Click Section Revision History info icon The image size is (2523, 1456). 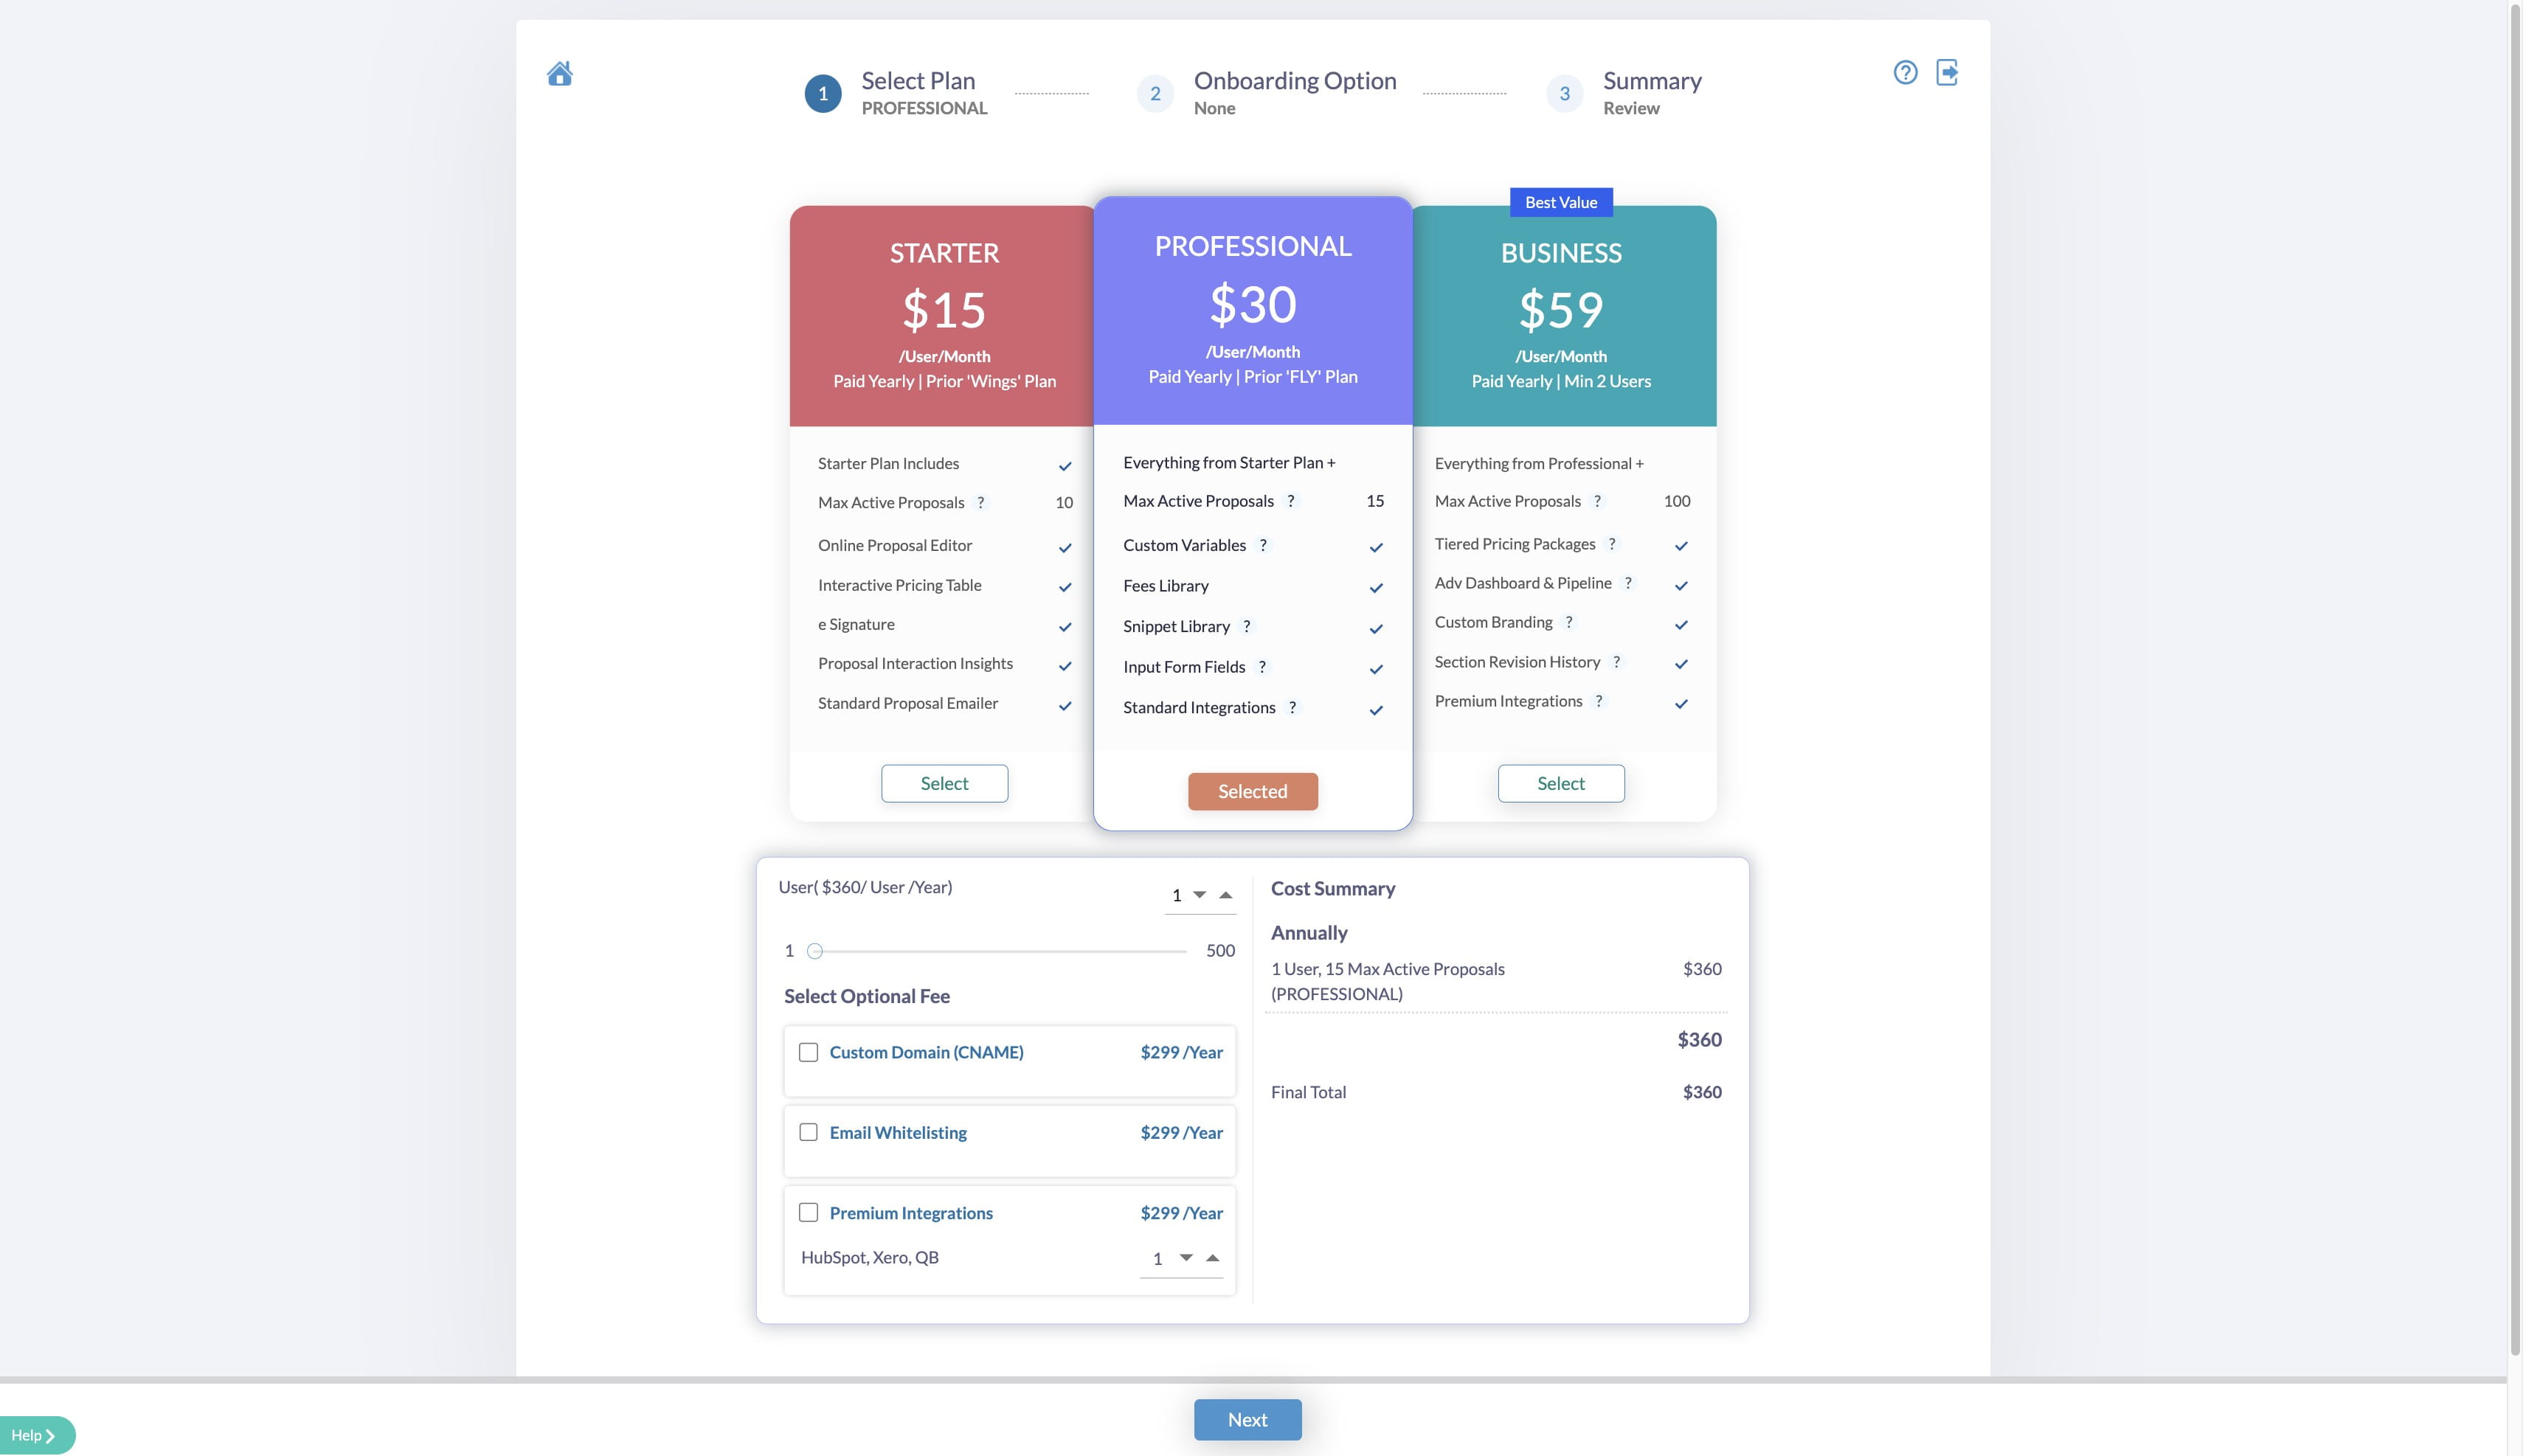coord(1616,661)
